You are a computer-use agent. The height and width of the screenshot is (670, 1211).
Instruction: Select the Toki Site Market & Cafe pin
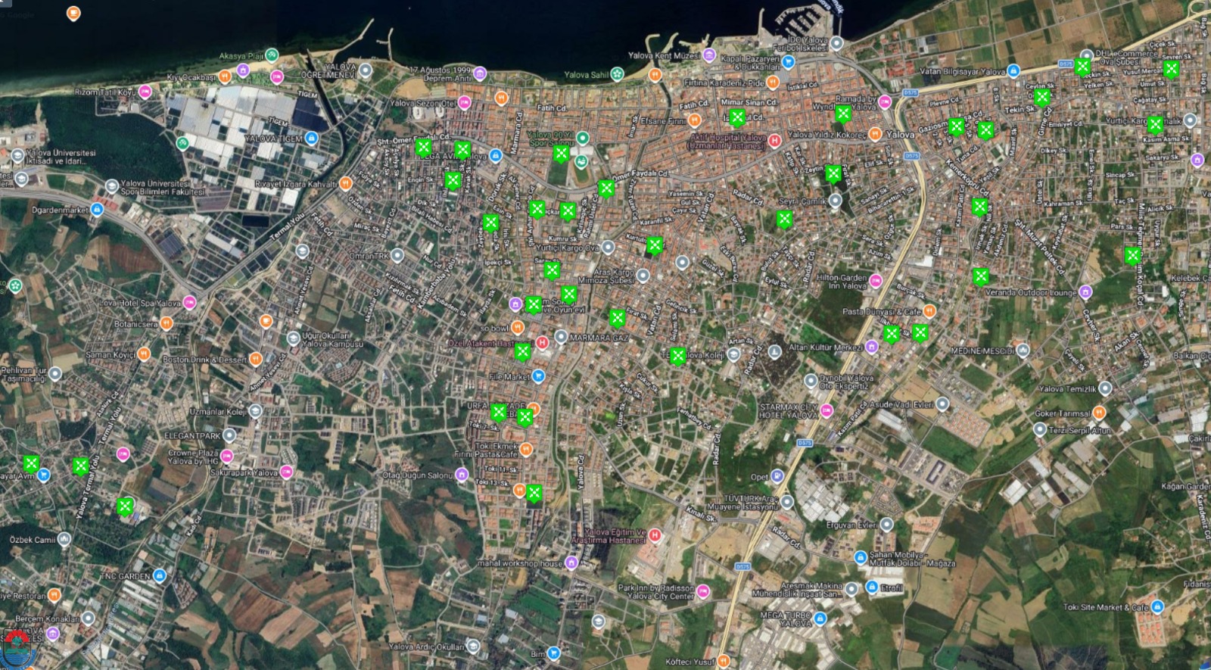1157,607
